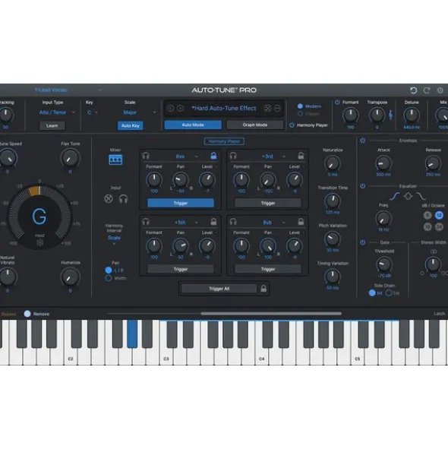Solo the +3rd harmony voice headphones

pos(233,156)
